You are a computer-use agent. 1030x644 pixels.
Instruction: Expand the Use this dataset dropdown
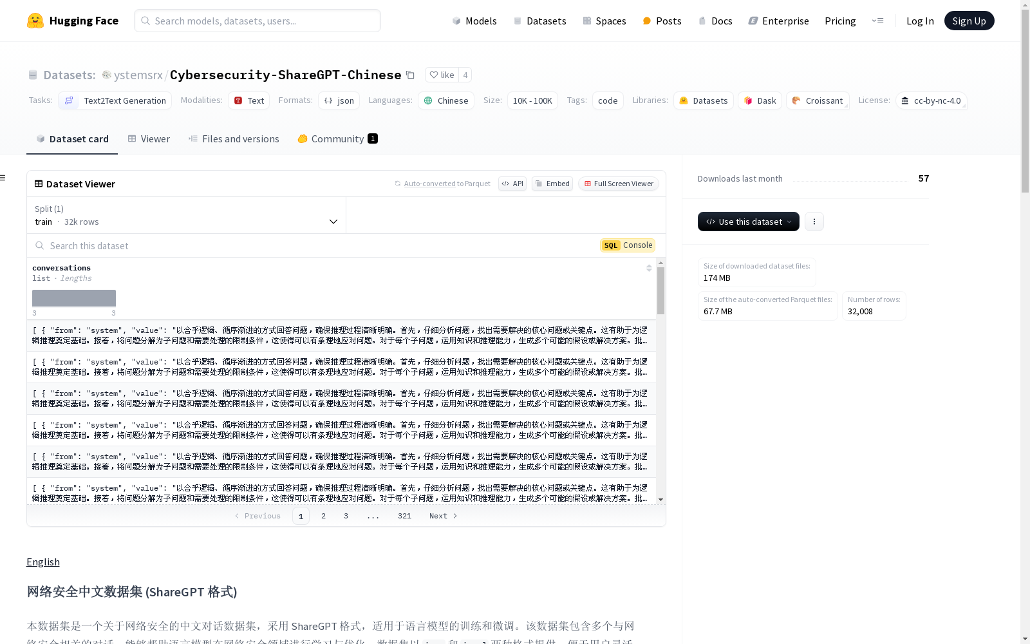[749, 222]
